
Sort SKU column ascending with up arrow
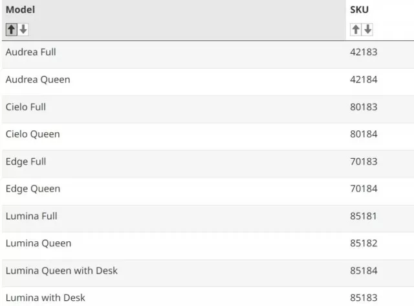click(356, 29)
